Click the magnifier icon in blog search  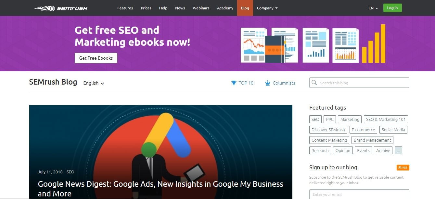[314, 83]
